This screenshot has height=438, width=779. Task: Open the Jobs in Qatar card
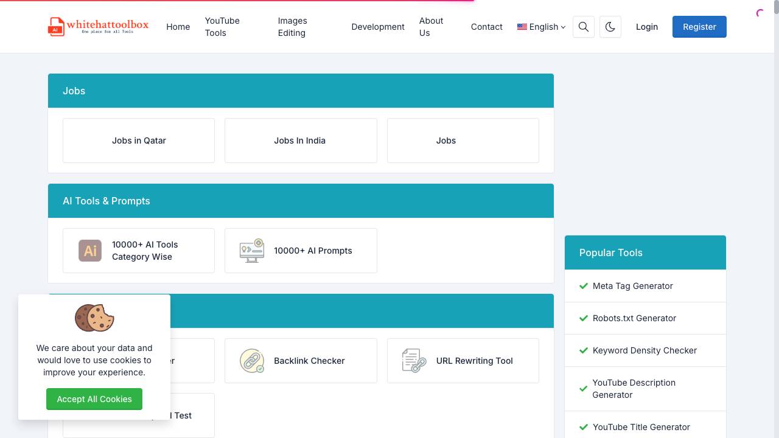[139, 141]
